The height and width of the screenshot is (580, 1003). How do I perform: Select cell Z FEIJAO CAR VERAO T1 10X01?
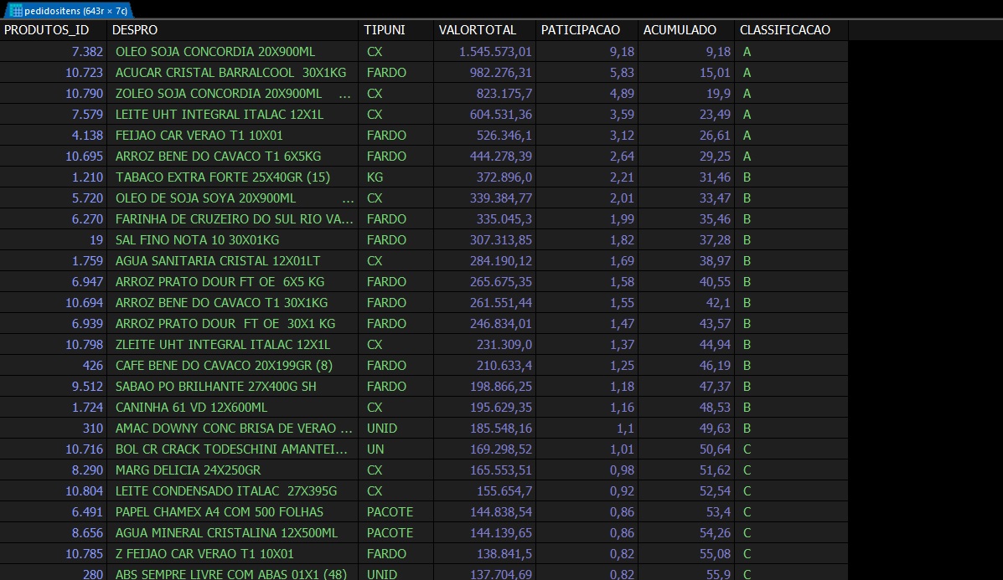[x=233, y=554]
